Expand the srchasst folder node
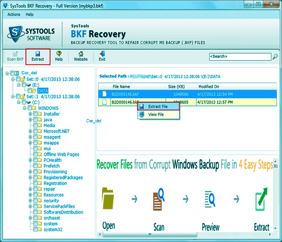The height and width of the screenshot is (242, 282). pyautogui.click(x=30, y=218)
